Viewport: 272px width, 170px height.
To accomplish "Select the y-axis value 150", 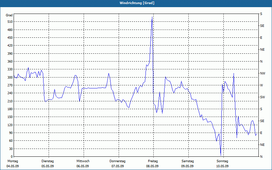I will (10, 117).
